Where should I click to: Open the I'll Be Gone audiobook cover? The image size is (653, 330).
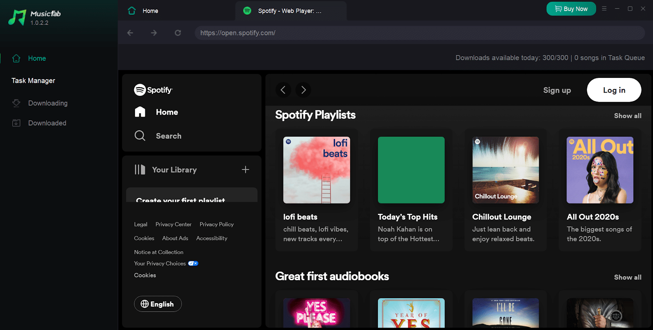[506, 313]
